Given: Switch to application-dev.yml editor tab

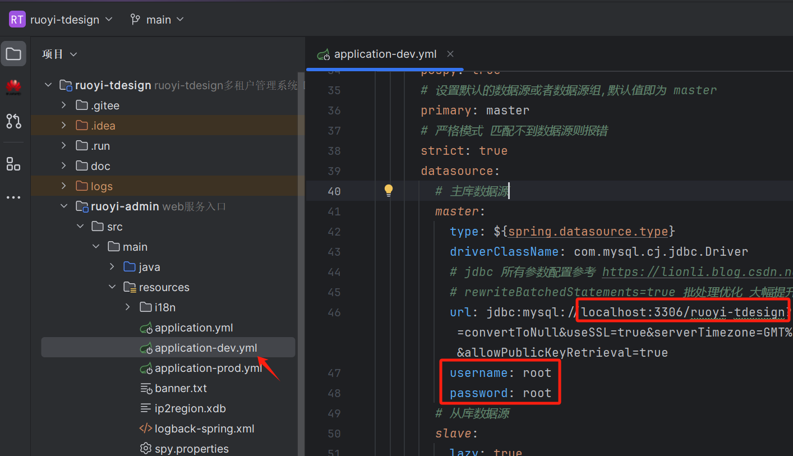Looking at the screenshot, I should pos(385,54).
